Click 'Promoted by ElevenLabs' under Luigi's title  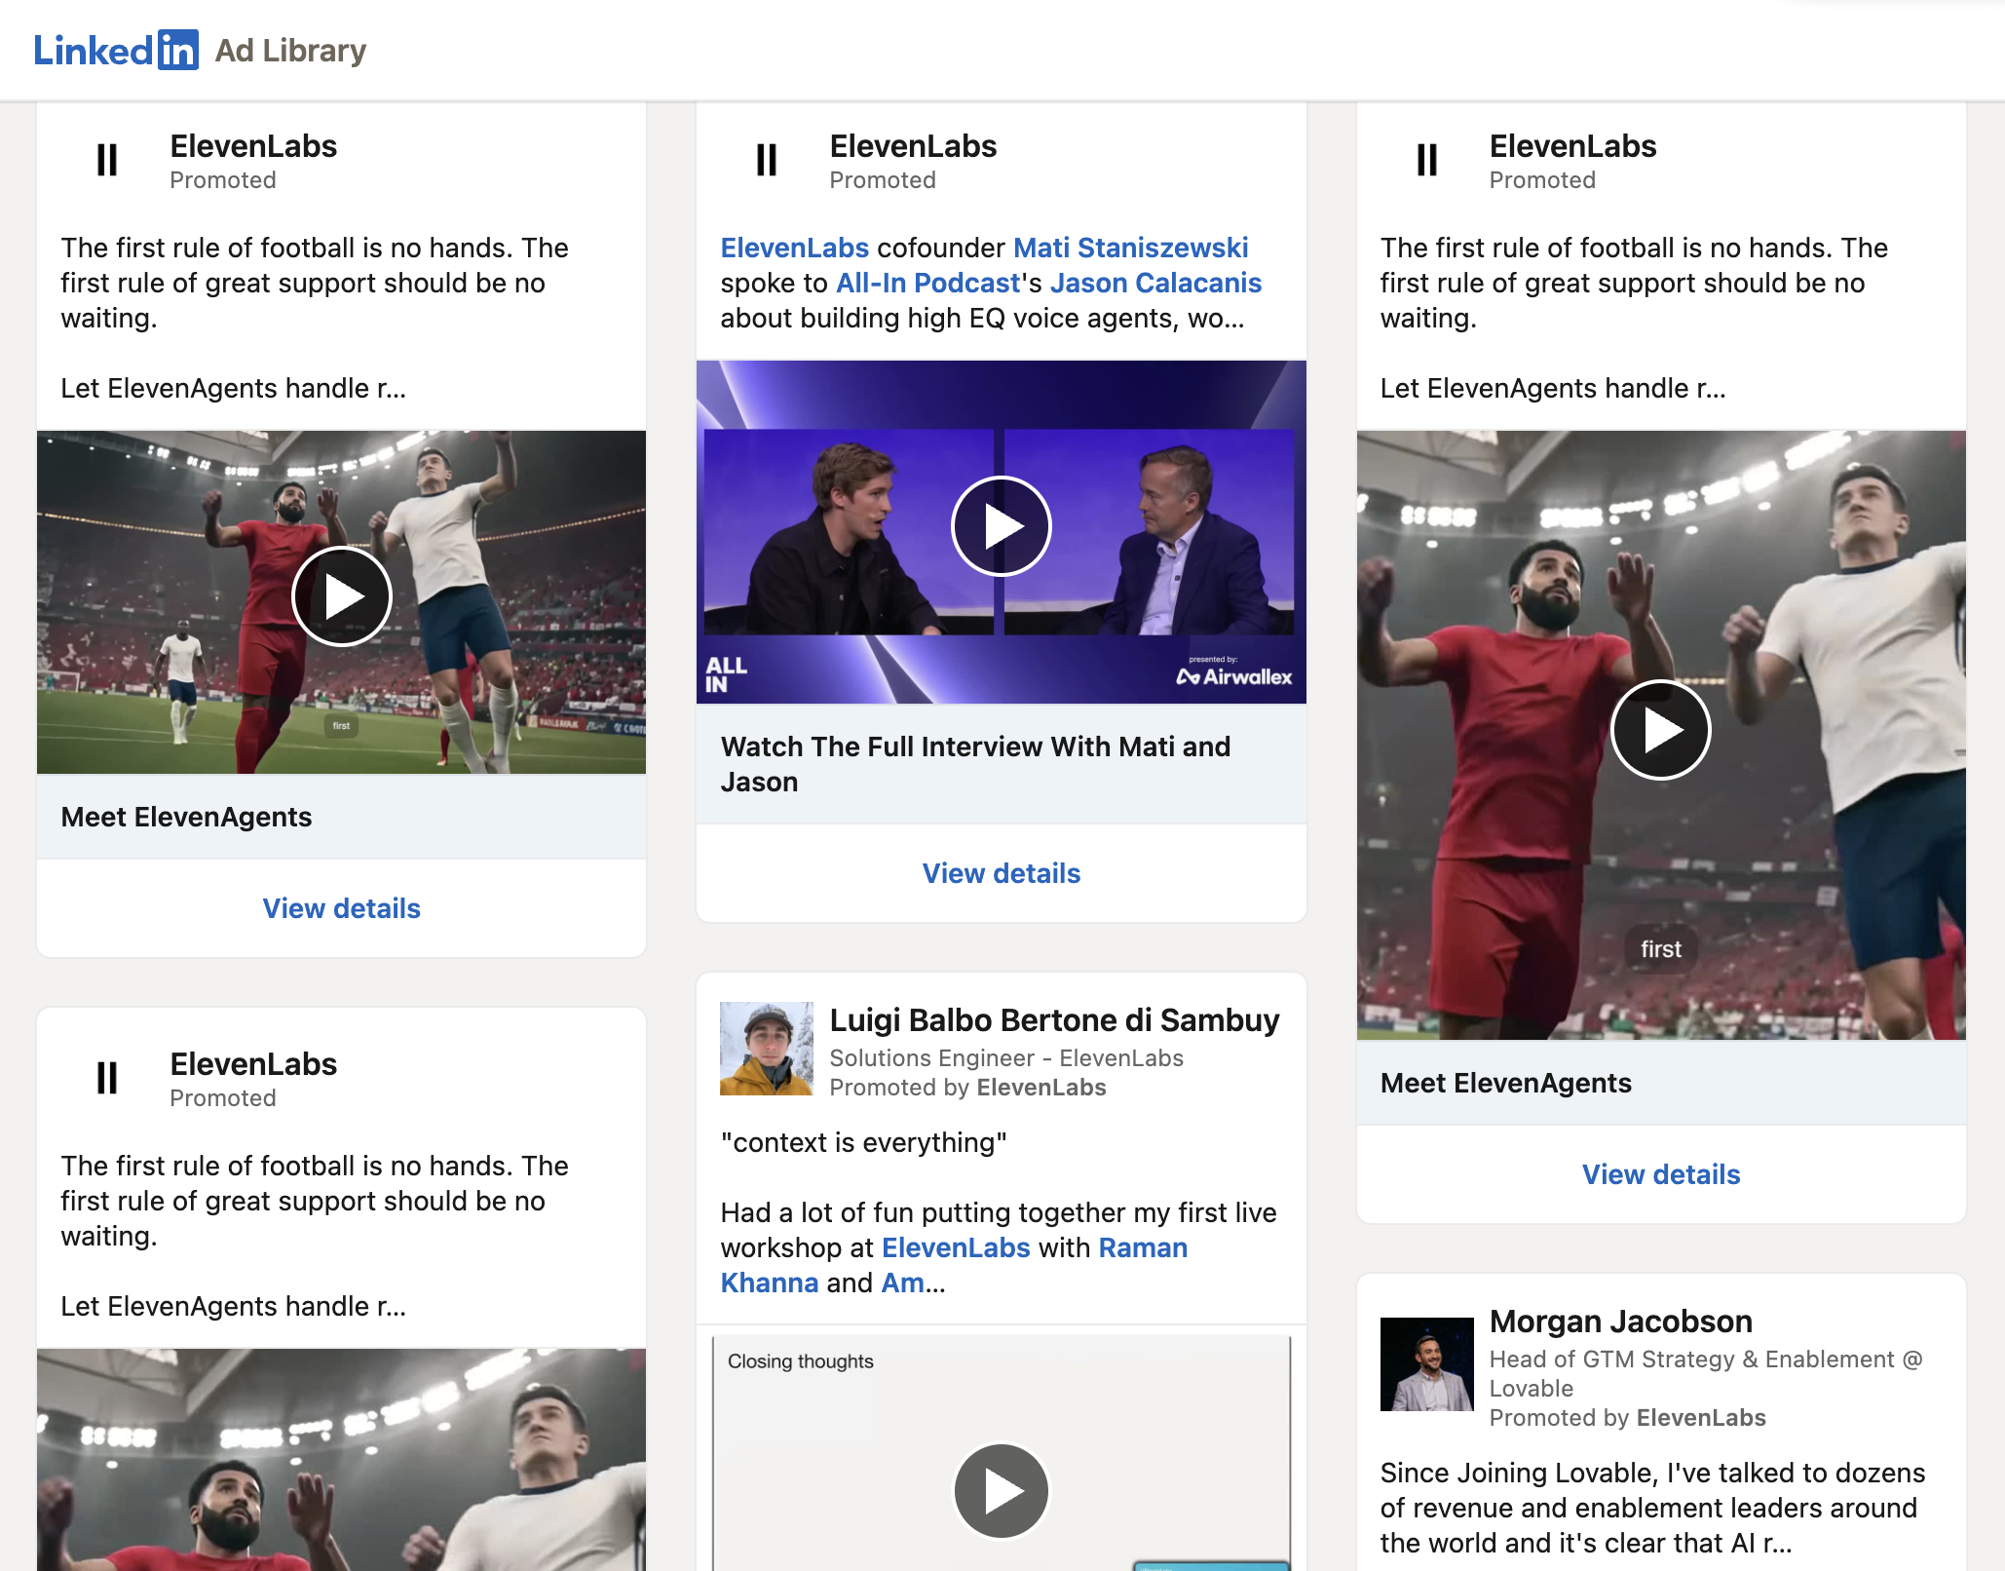tap(968, 1088)
